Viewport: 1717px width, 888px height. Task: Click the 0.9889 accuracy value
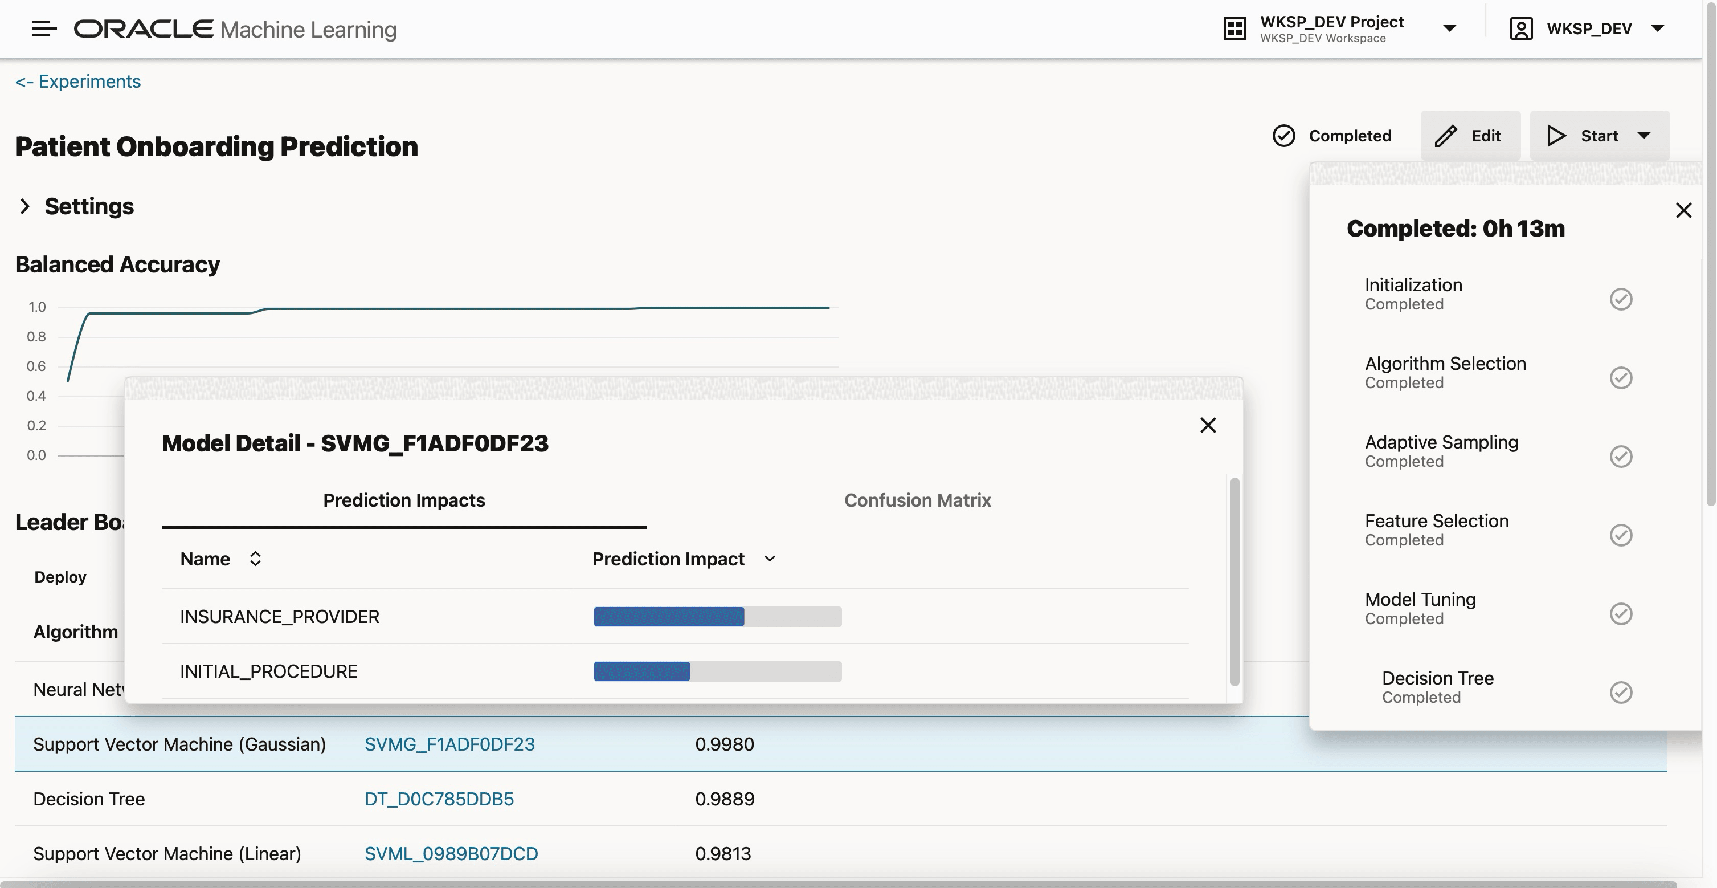(725, 799)
